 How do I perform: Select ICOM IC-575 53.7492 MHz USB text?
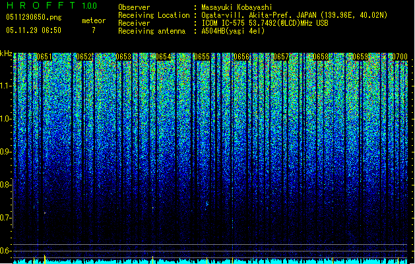point(265,23)
